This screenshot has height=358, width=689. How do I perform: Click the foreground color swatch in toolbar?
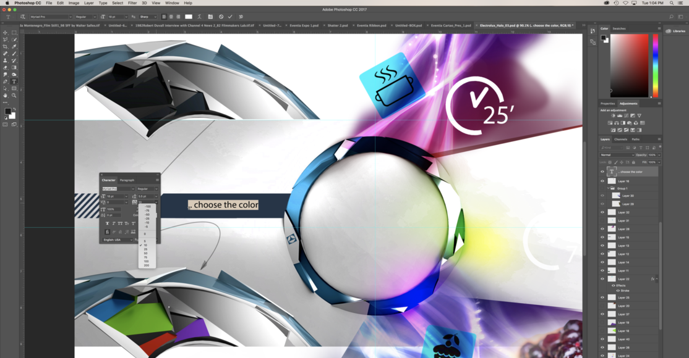click(x=7, y=112)
